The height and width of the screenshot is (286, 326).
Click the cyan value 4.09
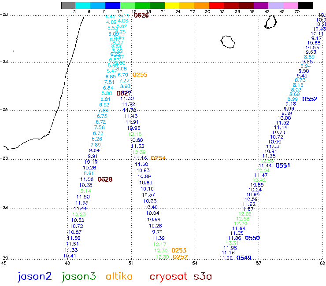tap(111, 22)
